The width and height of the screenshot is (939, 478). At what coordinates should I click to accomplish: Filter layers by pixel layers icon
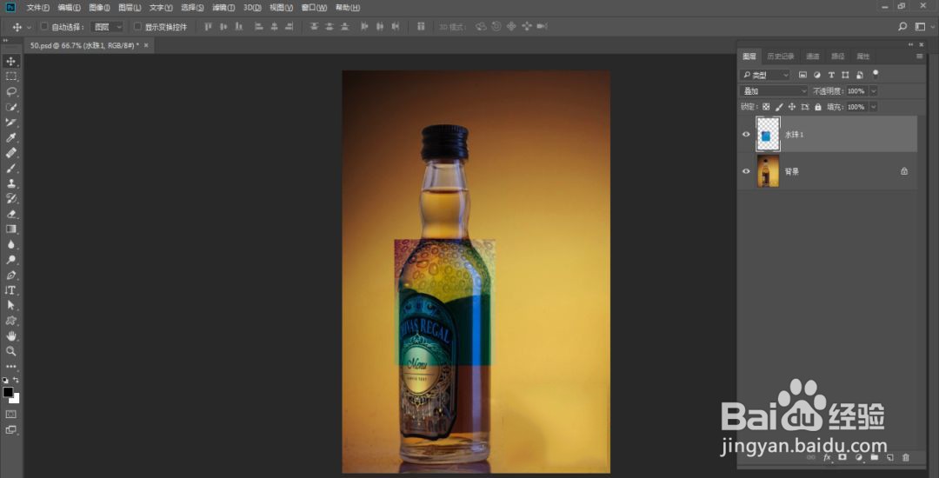pyautogui.click(x=802, y=76)
